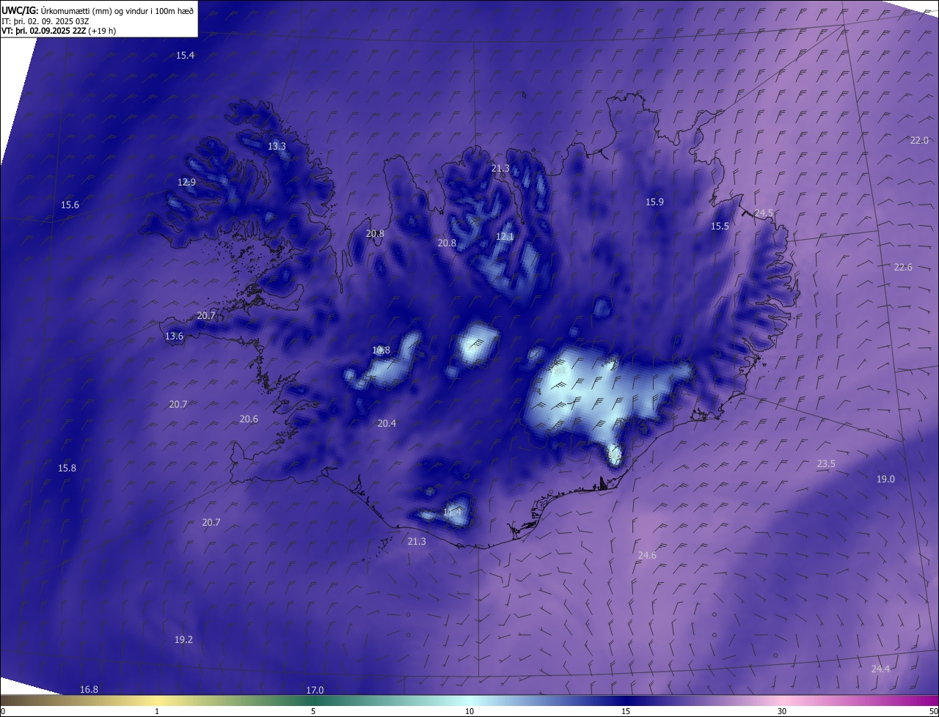Click the 20.4 value label
939x717 pixels.
tap(387, 424)
